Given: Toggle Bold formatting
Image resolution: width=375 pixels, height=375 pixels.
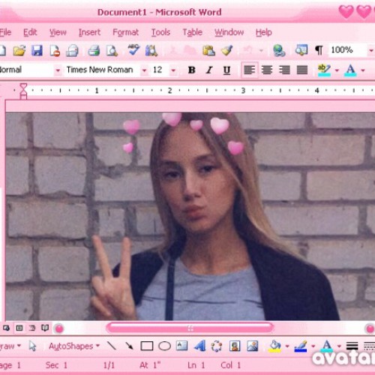Looking at the screenshot, I should click(192, 70).
